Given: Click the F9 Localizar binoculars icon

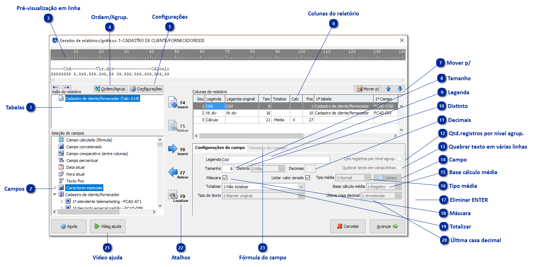Looking at the screenshot, I should tap(173, 195).
